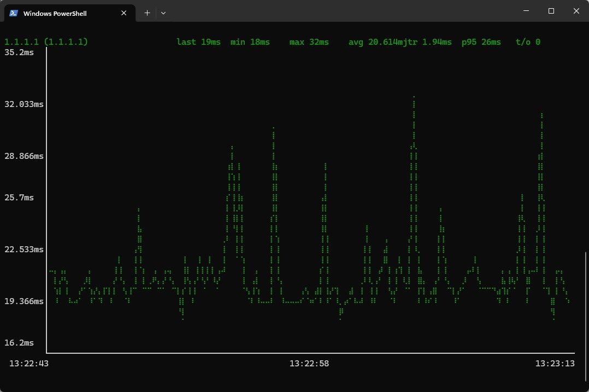Click the 't/o 0' timeout counter
Screen dimensions: 589x392
tap(528, 41)
